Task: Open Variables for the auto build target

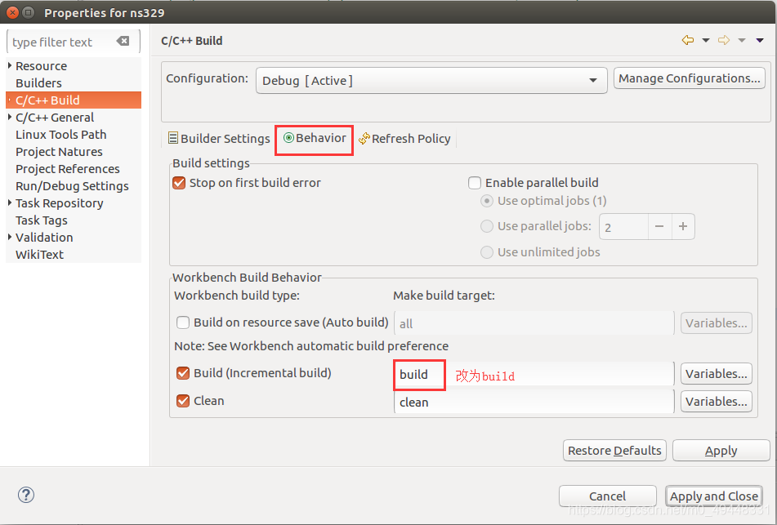Action: [x=716, y=323]
